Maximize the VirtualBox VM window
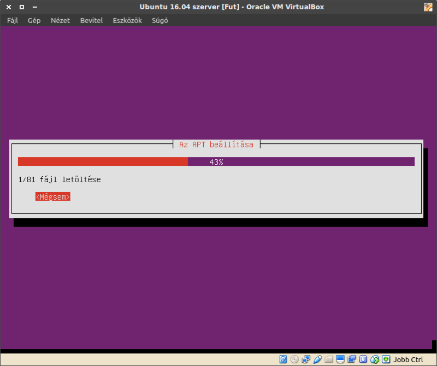The height and width of the screenshot is (366, 437). pos(22,7)
